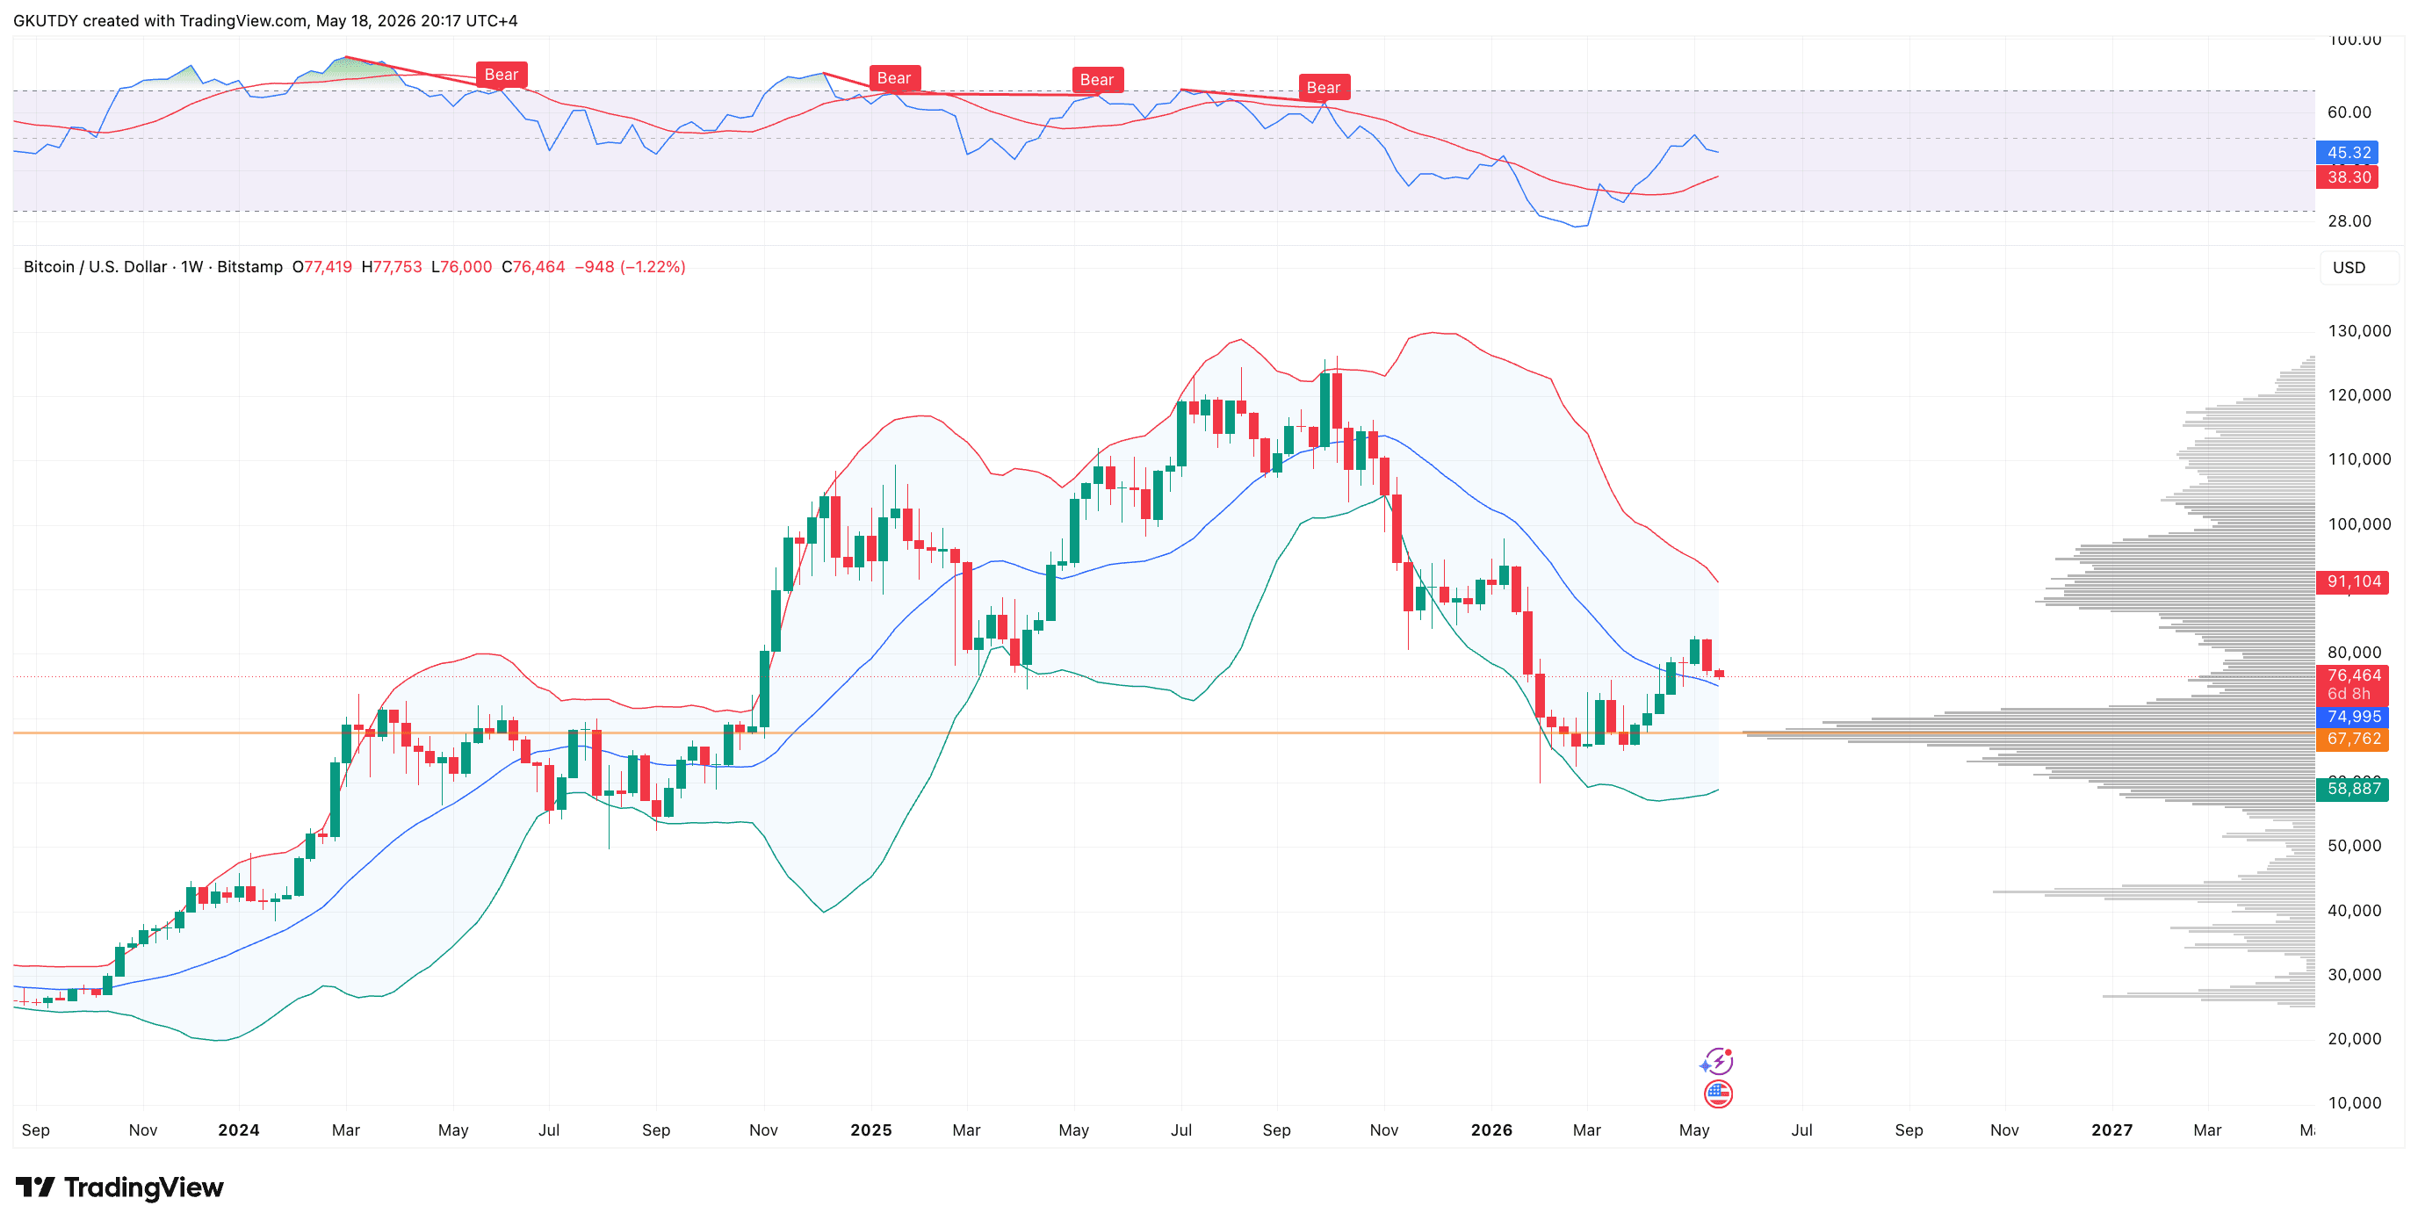The width and height of the screenshot is (2418, 1227).
Task: Open the TradingView logo at bottom left
Action: click(119, 1187)
